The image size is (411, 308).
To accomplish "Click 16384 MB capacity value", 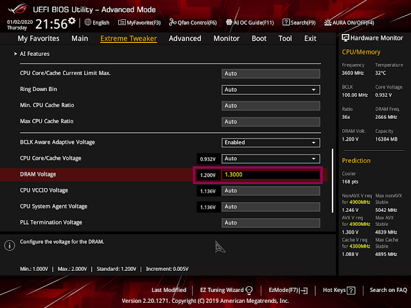I will click(387, 139).
